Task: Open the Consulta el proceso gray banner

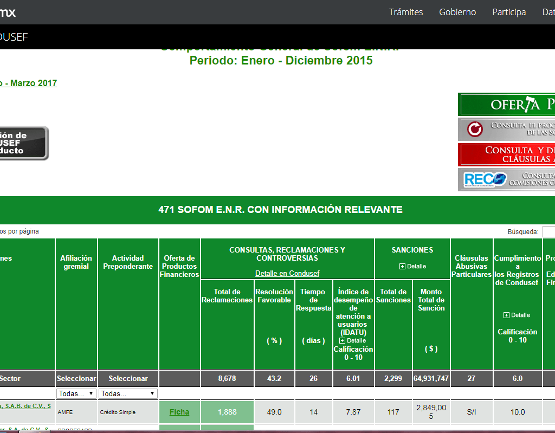Action: [x=507, y=129]
